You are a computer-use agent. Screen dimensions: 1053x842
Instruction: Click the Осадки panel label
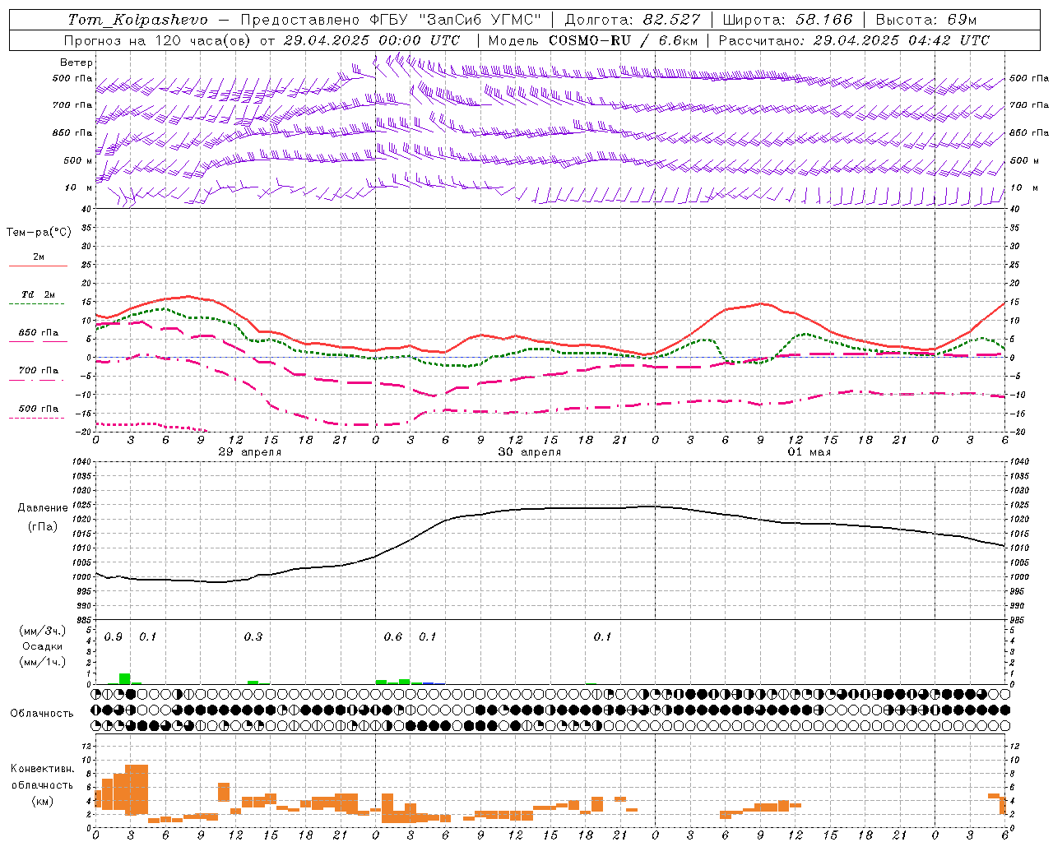[43, 646]
